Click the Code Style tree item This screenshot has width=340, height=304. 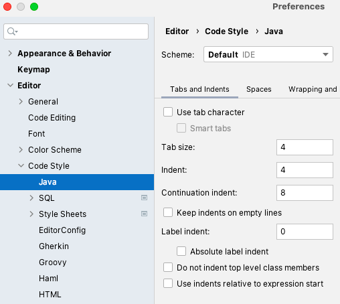[x=49, y=166]
